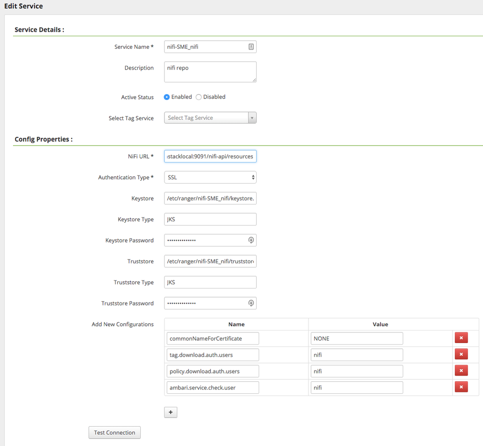Click into the NiFi URL field

[x=210, y=157]
